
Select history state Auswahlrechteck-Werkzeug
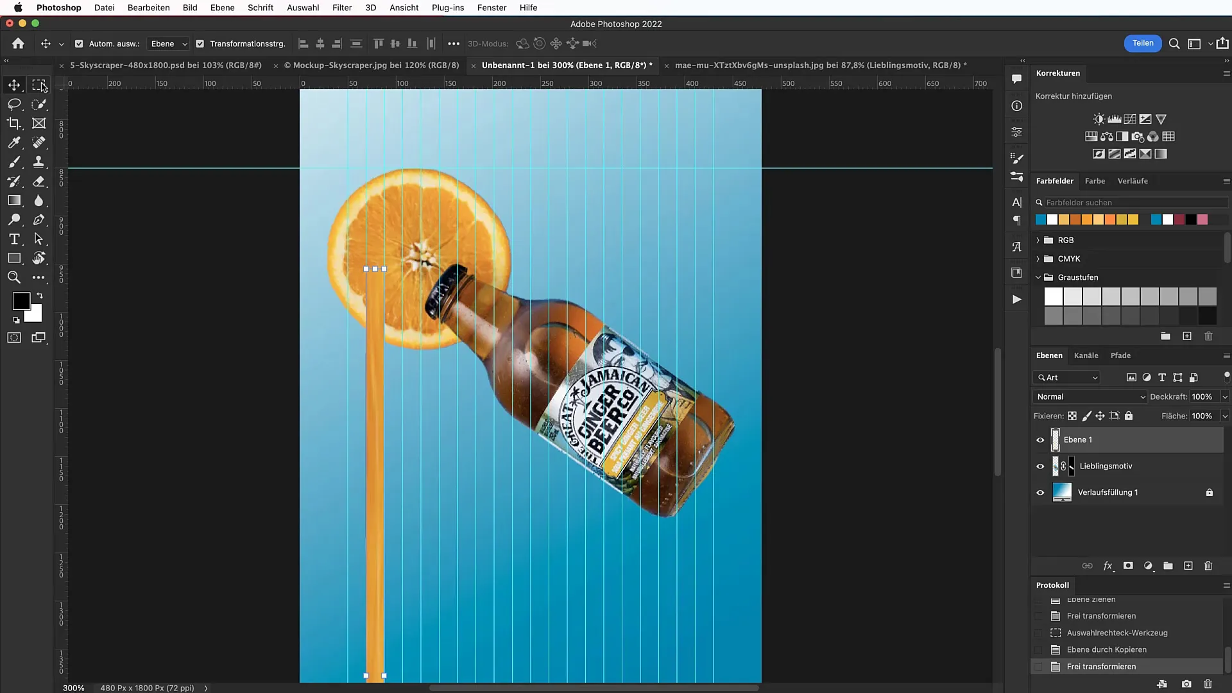pyautogui.click(x=1117, y=633)
